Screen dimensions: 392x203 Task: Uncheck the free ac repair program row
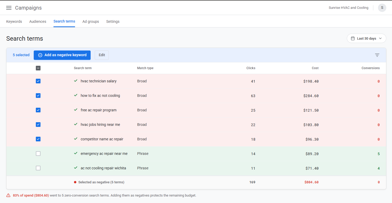[x=38, y=110]
